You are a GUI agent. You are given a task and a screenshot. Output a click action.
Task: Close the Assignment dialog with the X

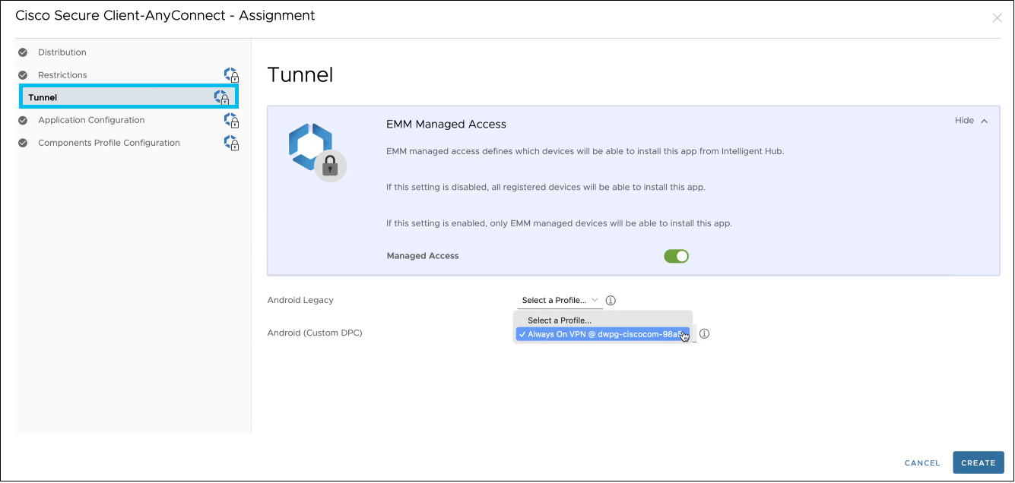point(998,17)
